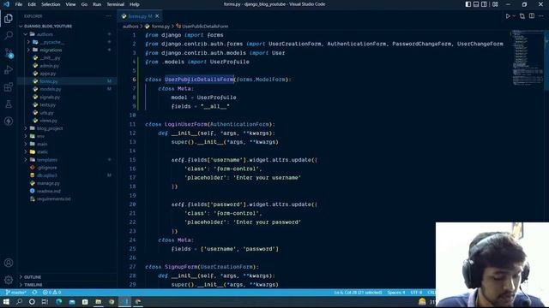Open the Selection menu

tap(51, 4)
